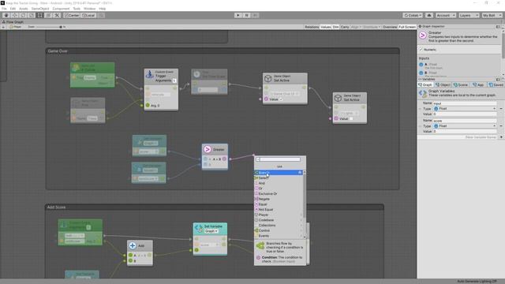Open Graph kind dropdown on Set Variable node
This screenshot has height=284, width=505.
tap(211, 231)
